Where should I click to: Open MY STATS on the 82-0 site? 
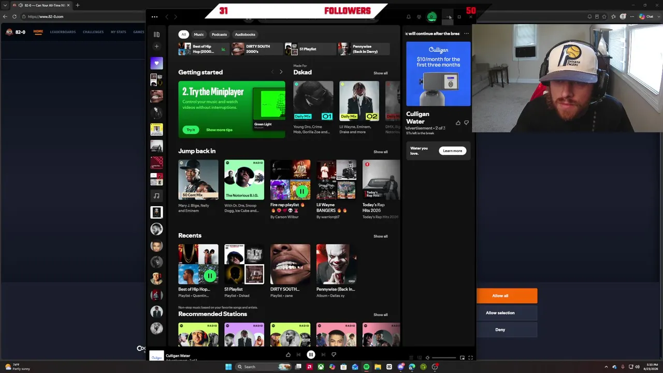(x=118, y=32)
